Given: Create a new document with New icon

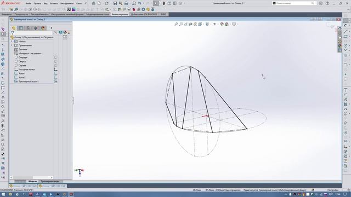Looking at the screenshot, I should click(99, 3).
